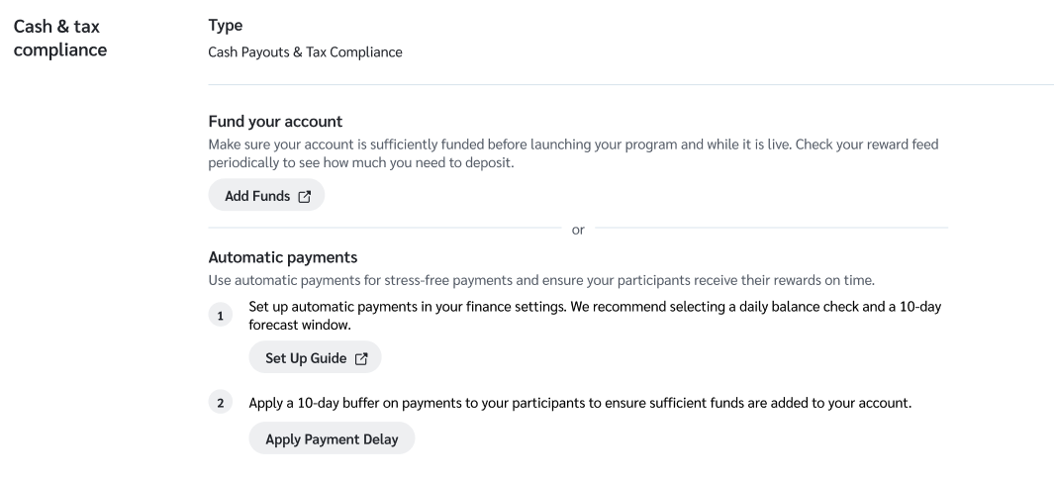Click the divider line left of "or"
This screenshot has height=482, width=1054.
(x=384, y=229)
